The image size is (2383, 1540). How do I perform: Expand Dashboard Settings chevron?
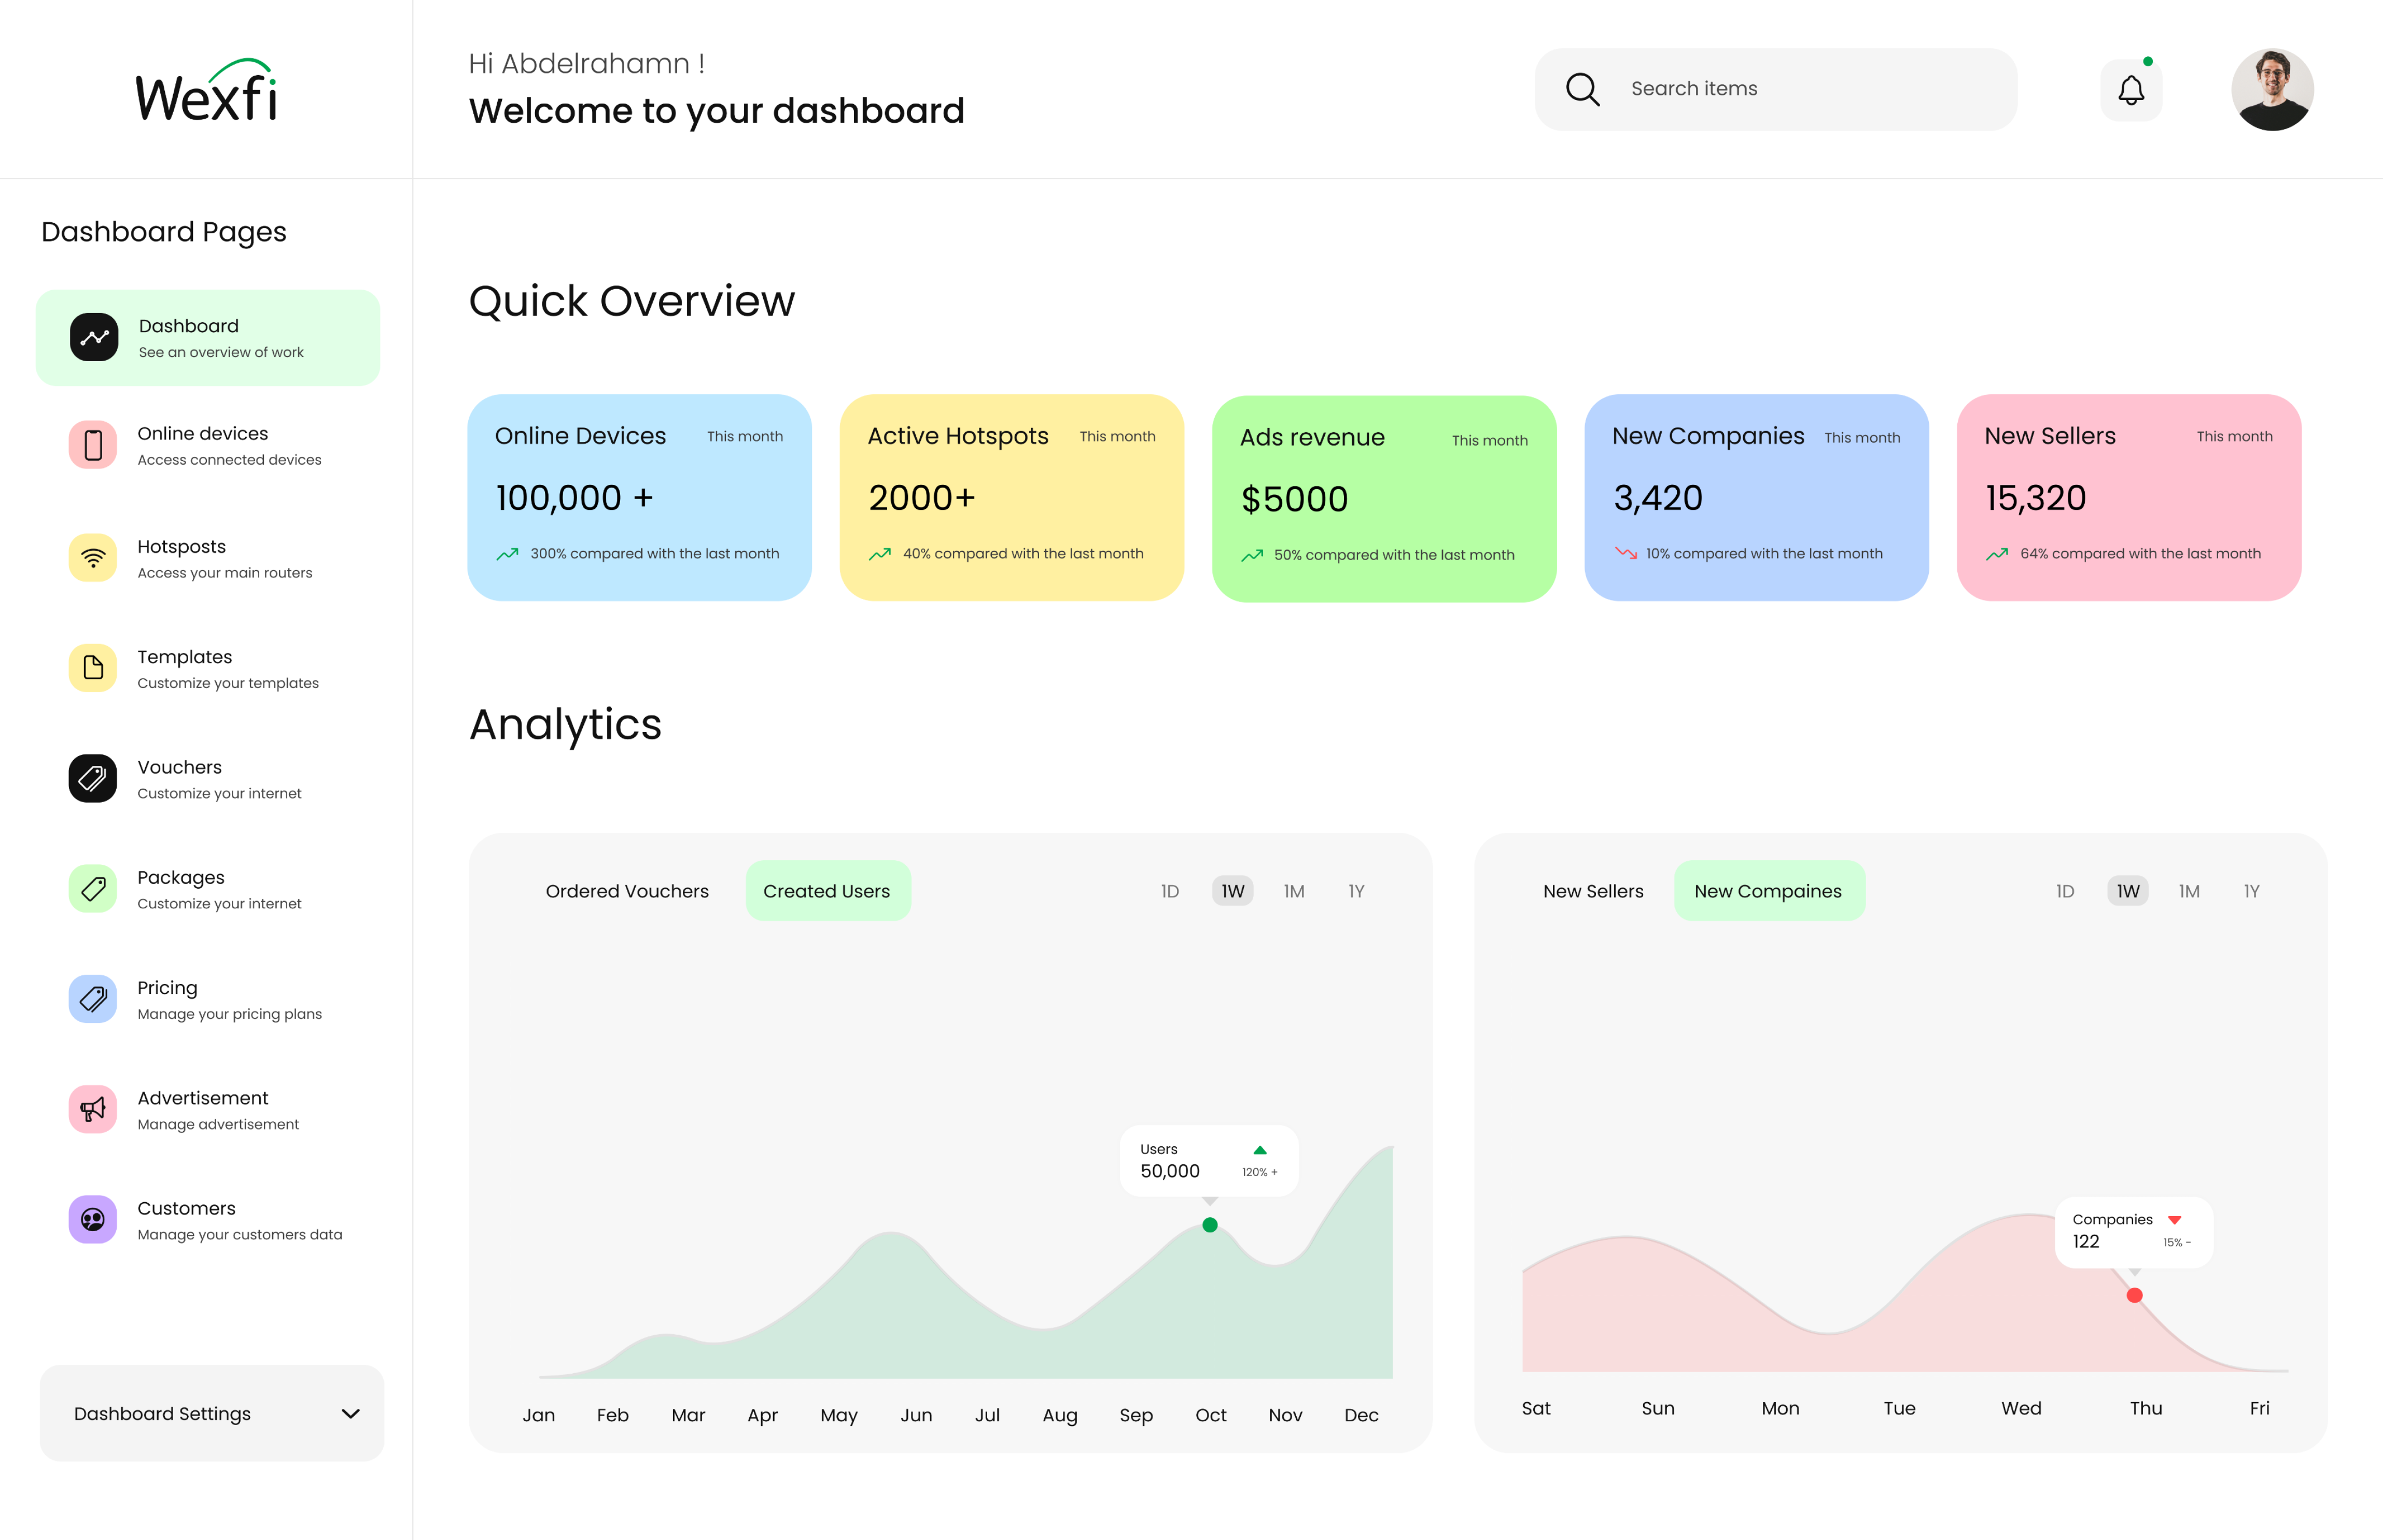click(x=350, y=1413)
